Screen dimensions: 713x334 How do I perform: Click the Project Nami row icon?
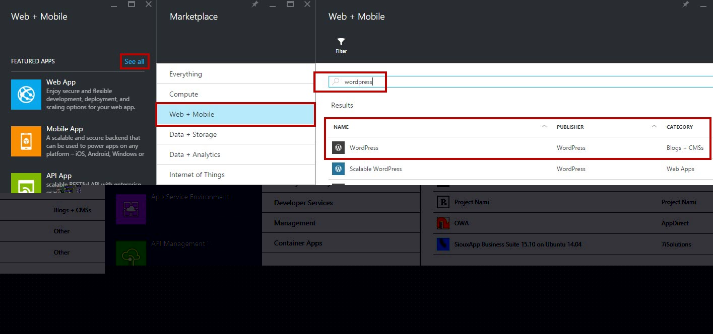(443, 202)
